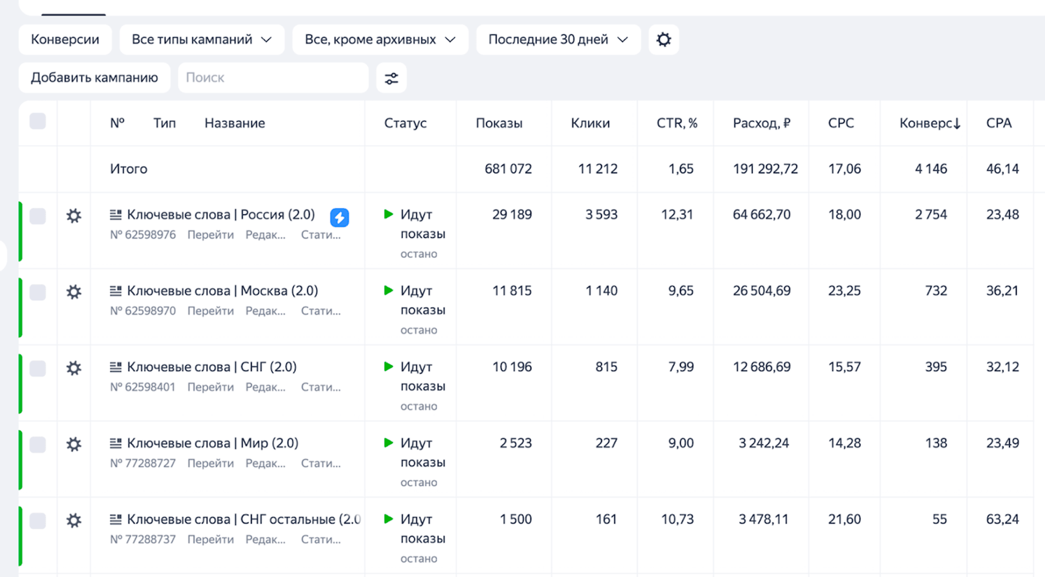This screenshot has height=577, width=1045.
Task: Click Перейти link under Москва (2.0) campaign
Action: point(210,311)
